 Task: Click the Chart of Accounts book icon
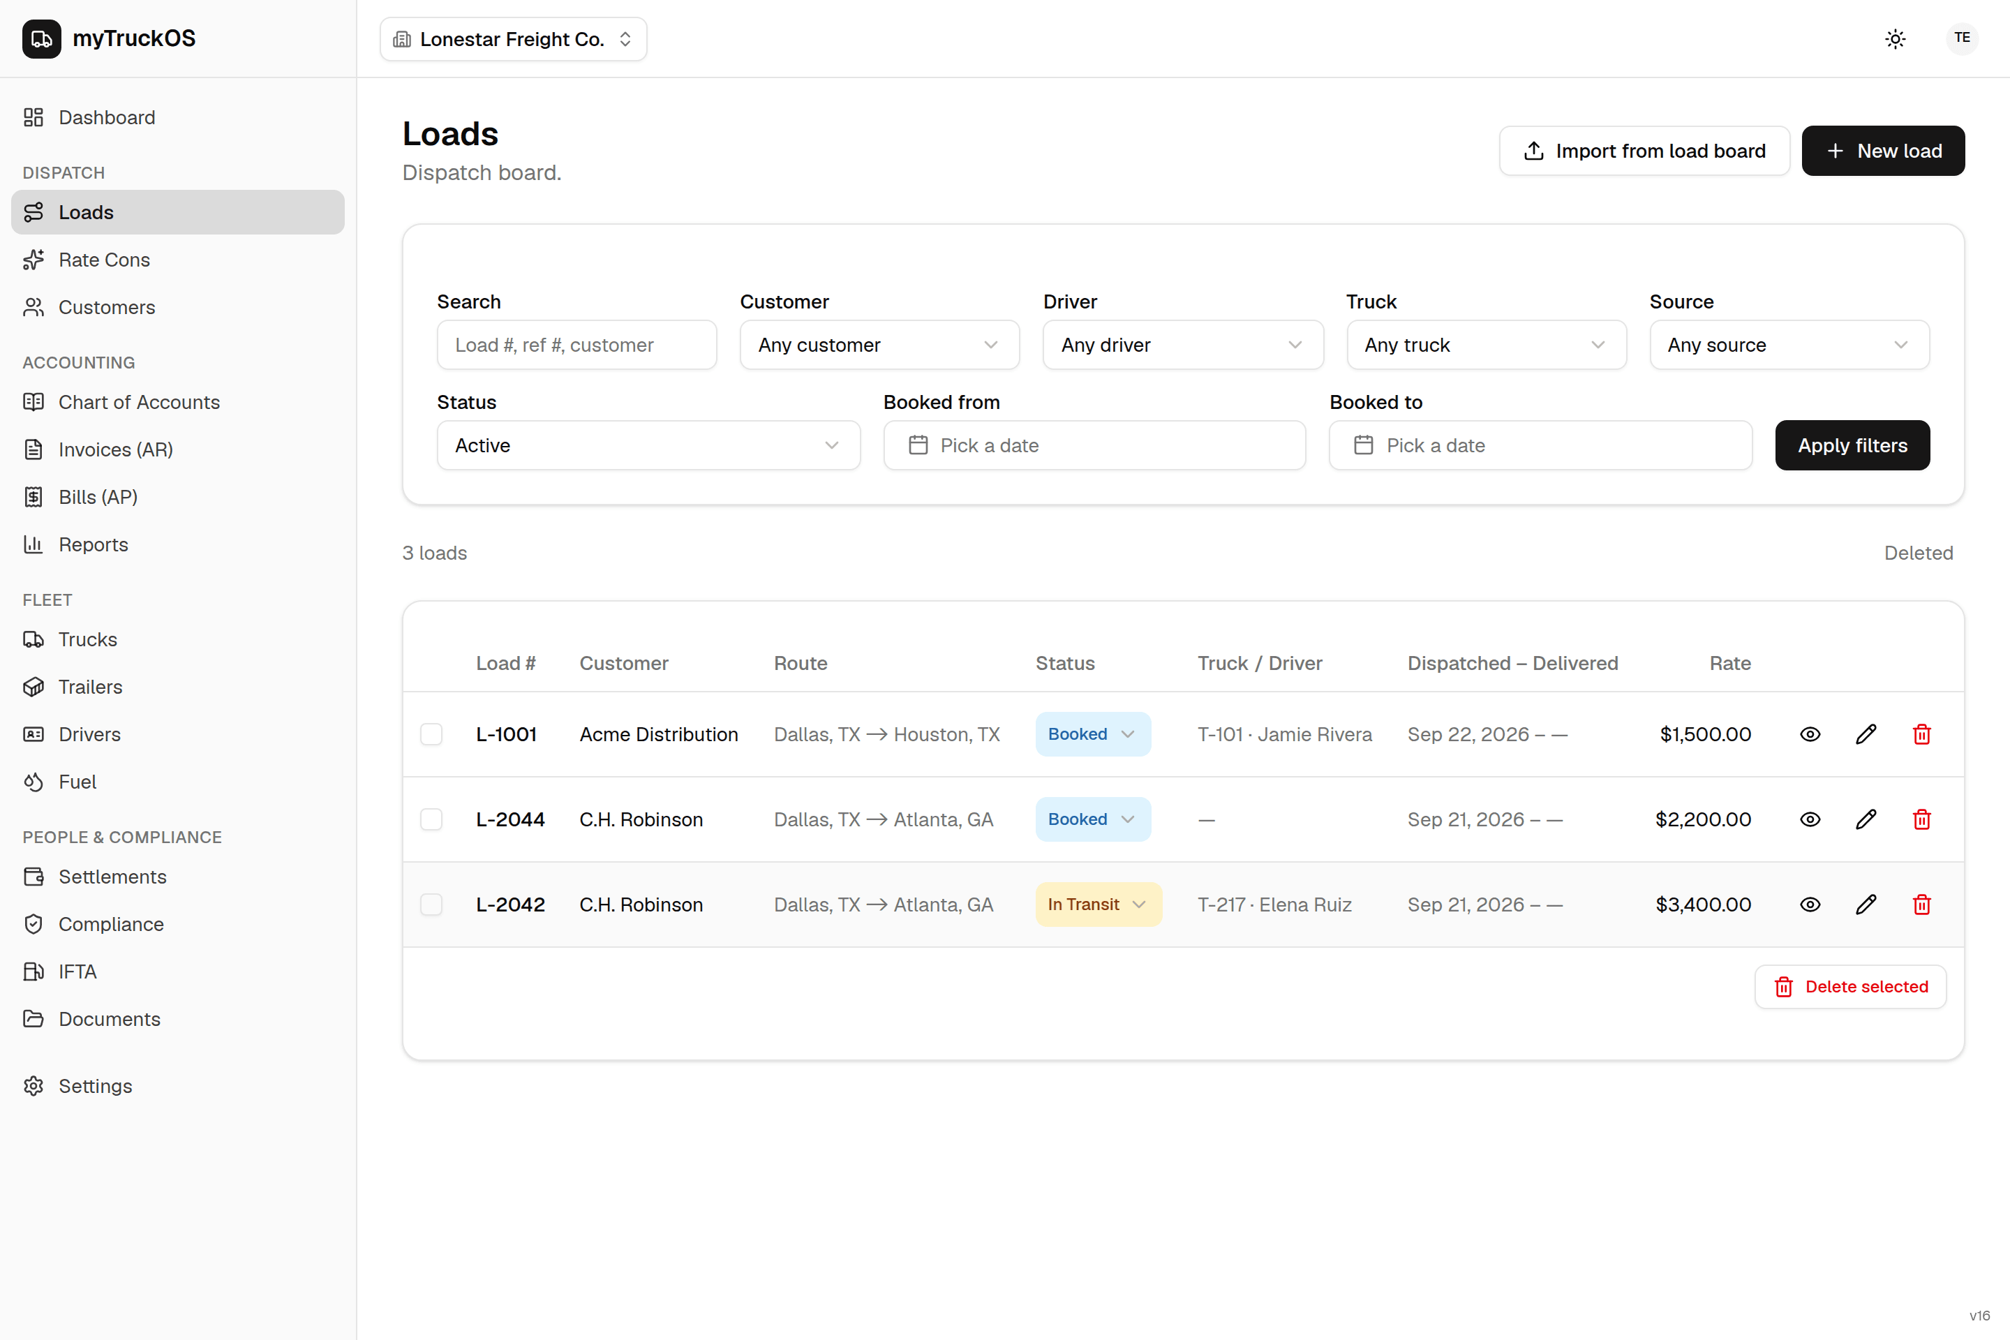pos(33,402)
